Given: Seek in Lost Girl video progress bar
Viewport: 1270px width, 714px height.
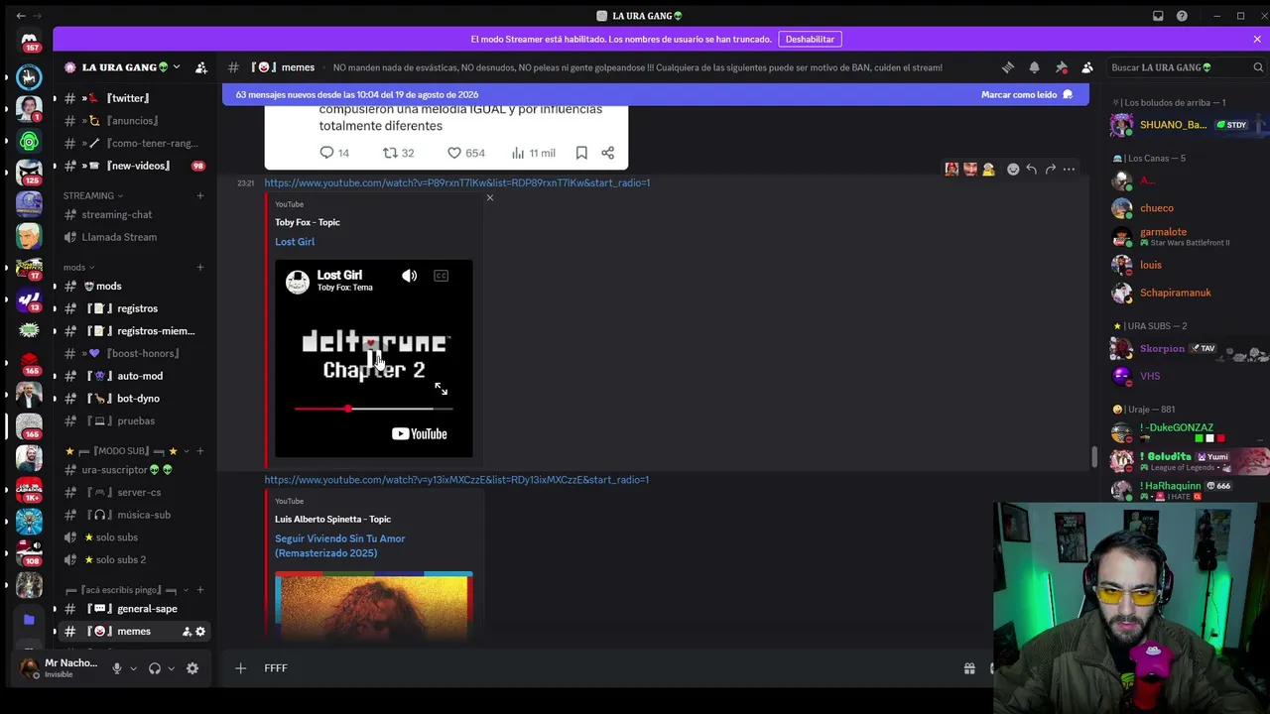Looking at the screenshot, I should [373, 409].
